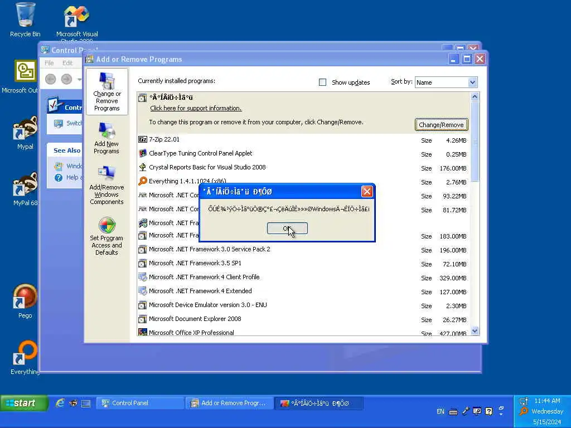The image size is (571, 428).
Task: Click the on-screen keyboard tray icon
Action: 453,412
